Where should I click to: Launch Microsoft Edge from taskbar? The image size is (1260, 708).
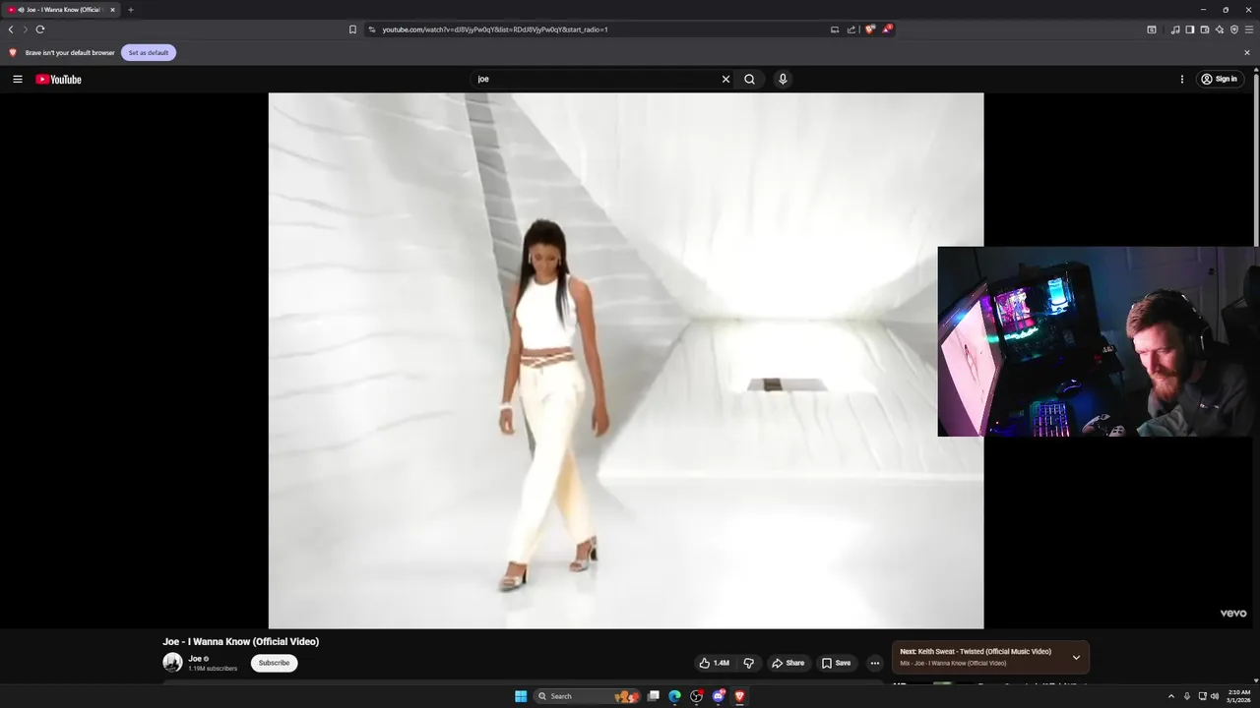pyautogui.click(x=674, y=696)
